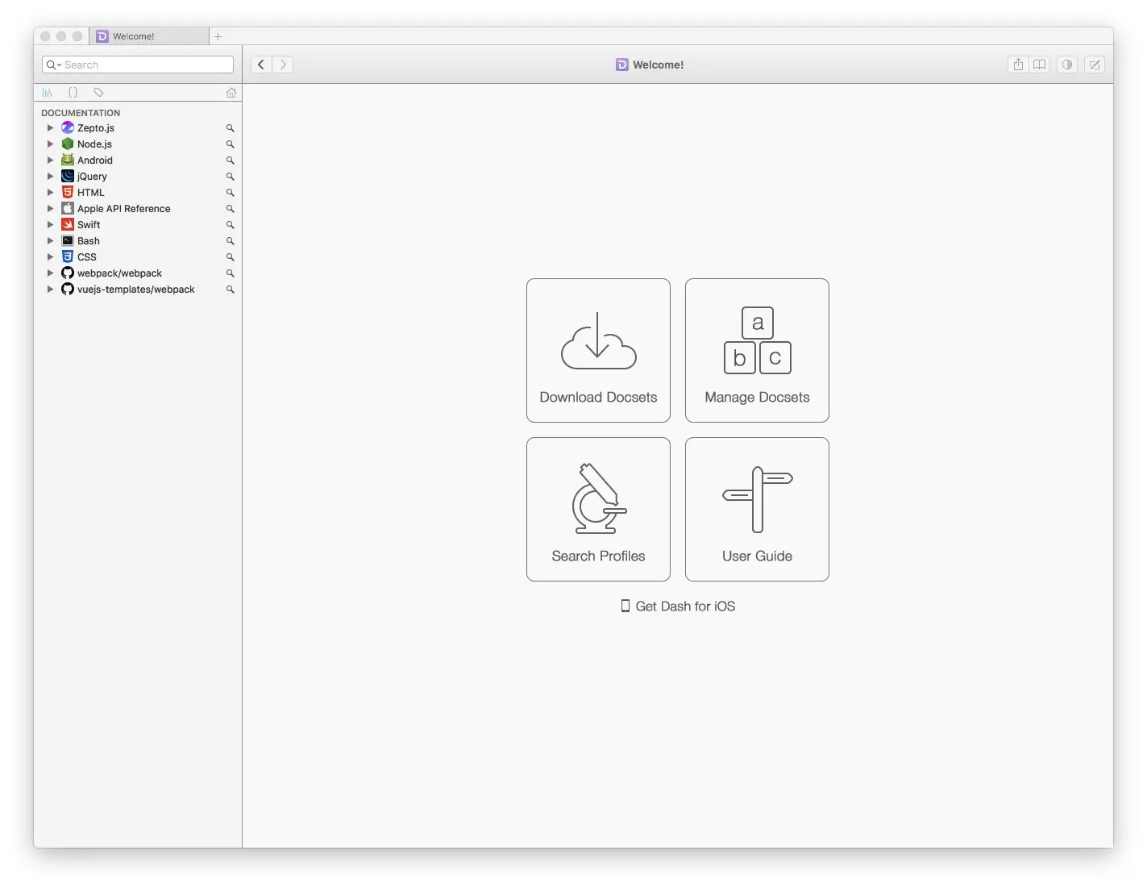1147x888 pixels.
Task: Go forward with the right chevron
Action: (283, 65)
